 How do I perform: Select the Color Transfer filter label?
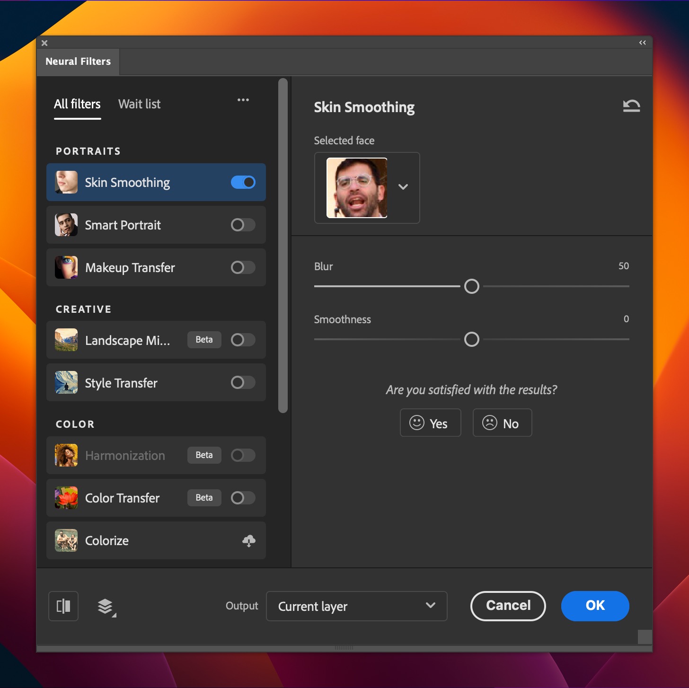[122, 498]
